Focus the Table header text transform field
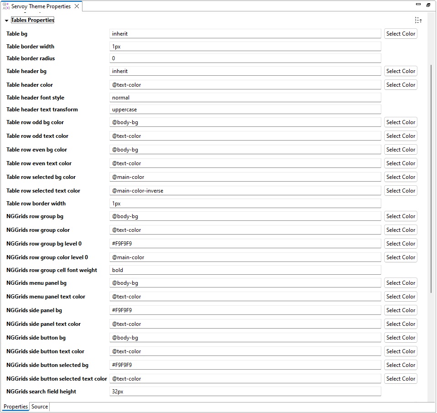 pyautogui.click(x=245, y=110)
